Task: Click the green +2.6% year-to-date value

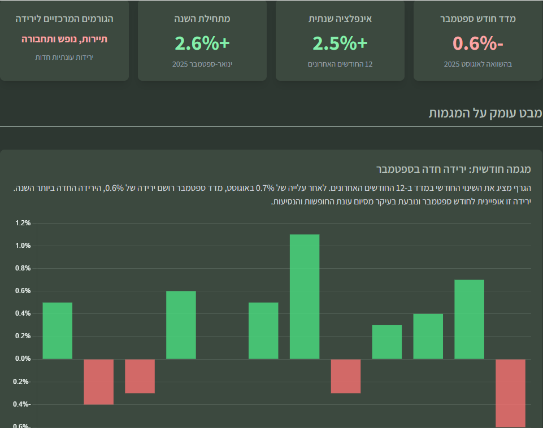Action: [202, 43]
